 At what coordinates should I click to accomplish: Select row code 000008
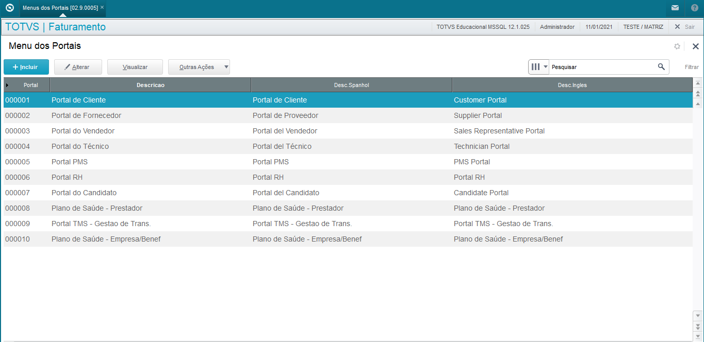18,208
